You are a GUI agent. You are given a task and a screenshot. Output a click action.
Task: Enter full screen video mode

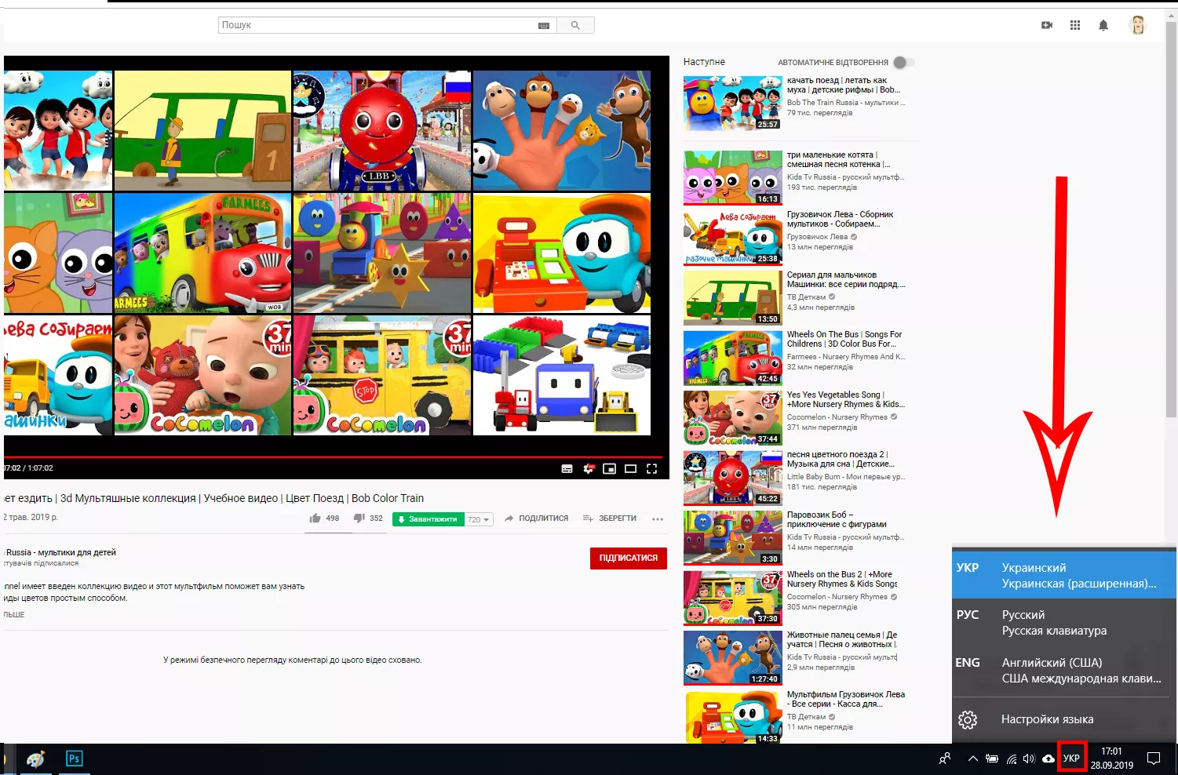(x=651, y=469)
